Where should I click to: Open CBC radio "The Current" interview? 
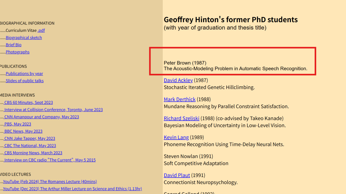[x=50, y=160]
